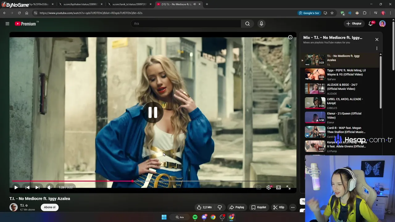
Task: Click the search magnifier button
Action: [247, 23]
